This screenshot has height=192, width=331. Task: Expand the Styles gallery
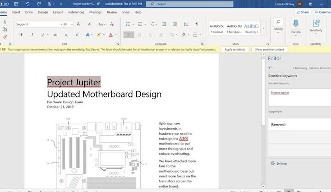pos(264,28)
